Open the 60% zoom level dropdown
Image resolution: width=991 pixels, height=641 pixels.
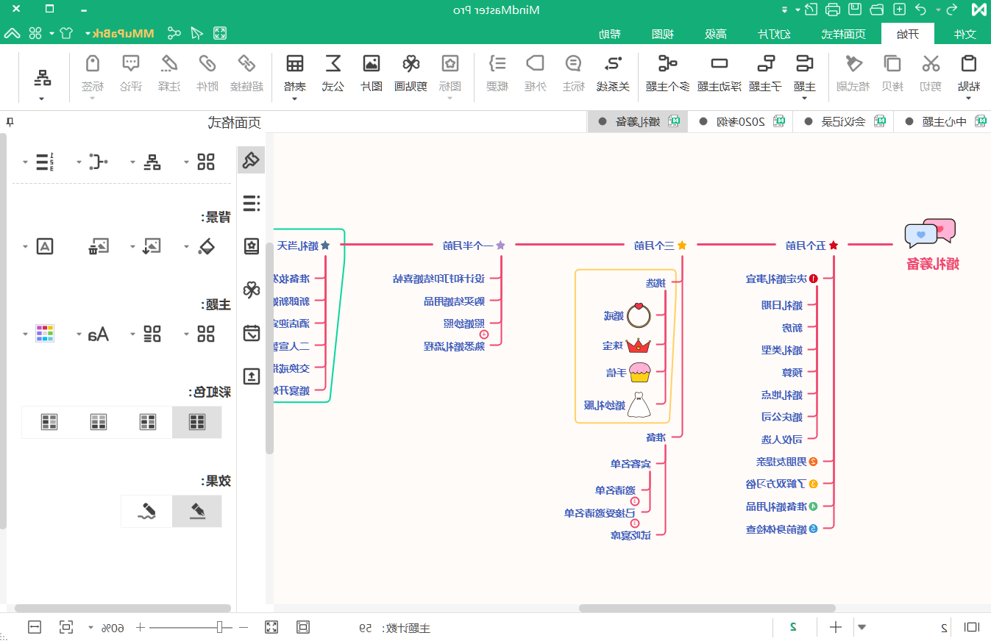tap(91, 628)
